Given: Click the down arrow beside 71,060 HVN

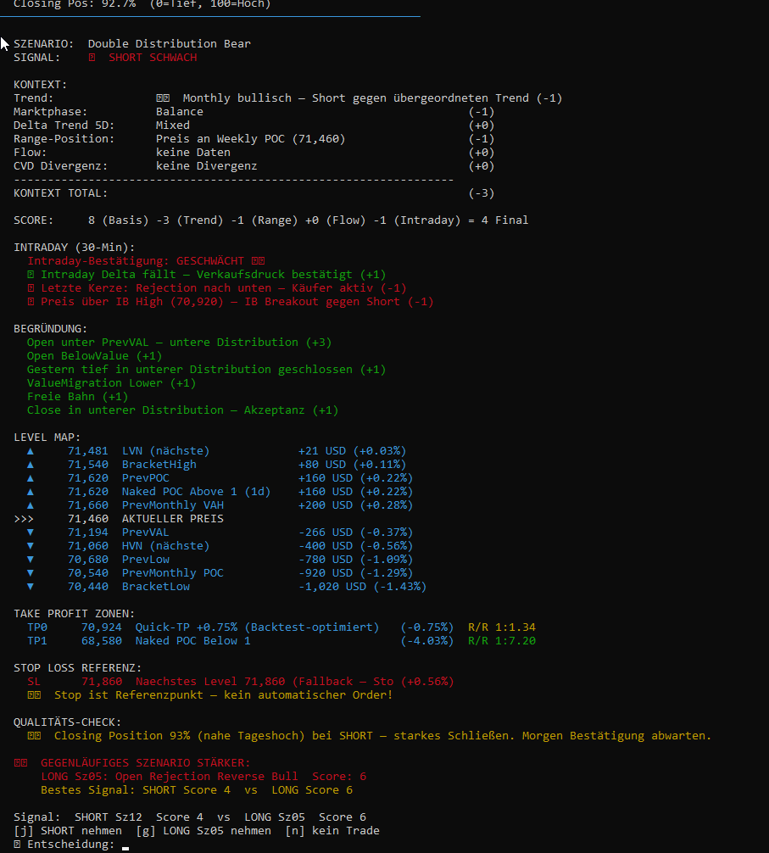Looking at the screenshot, I should pos(31,546).
